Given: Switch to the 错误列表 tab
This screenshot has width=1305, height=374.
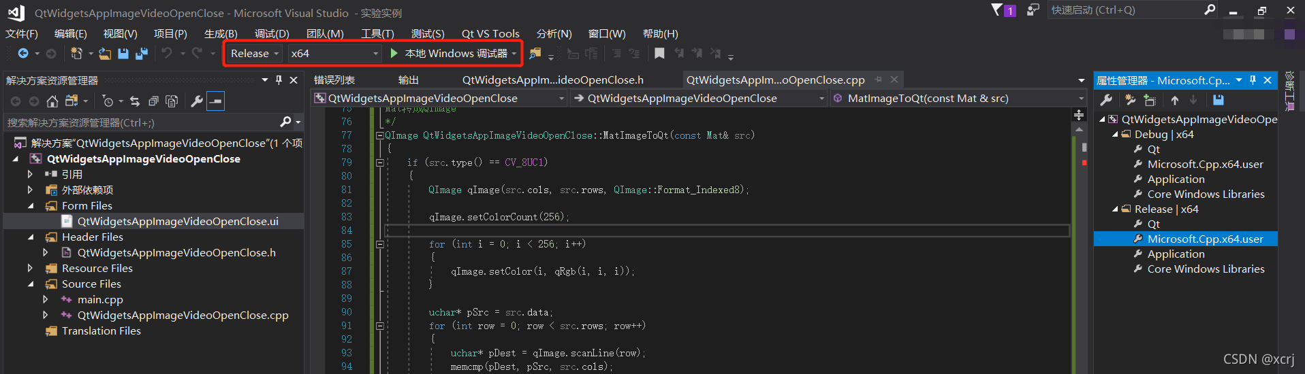Looking at the screenshot, I should pyautogui.click(x=334, y=80).
